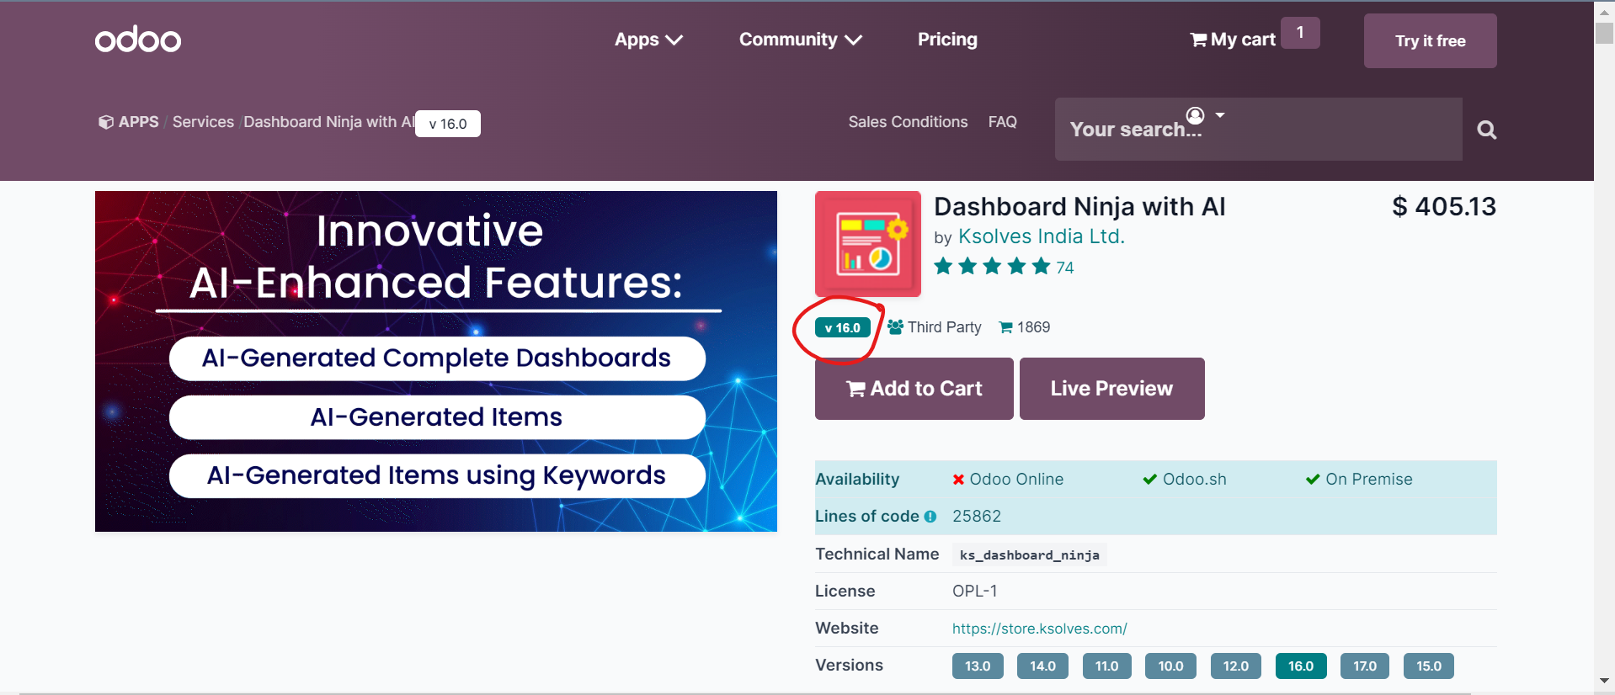Open the user account dropdown icon
The image size is (1615, 695).
(x=1205, y=115)
